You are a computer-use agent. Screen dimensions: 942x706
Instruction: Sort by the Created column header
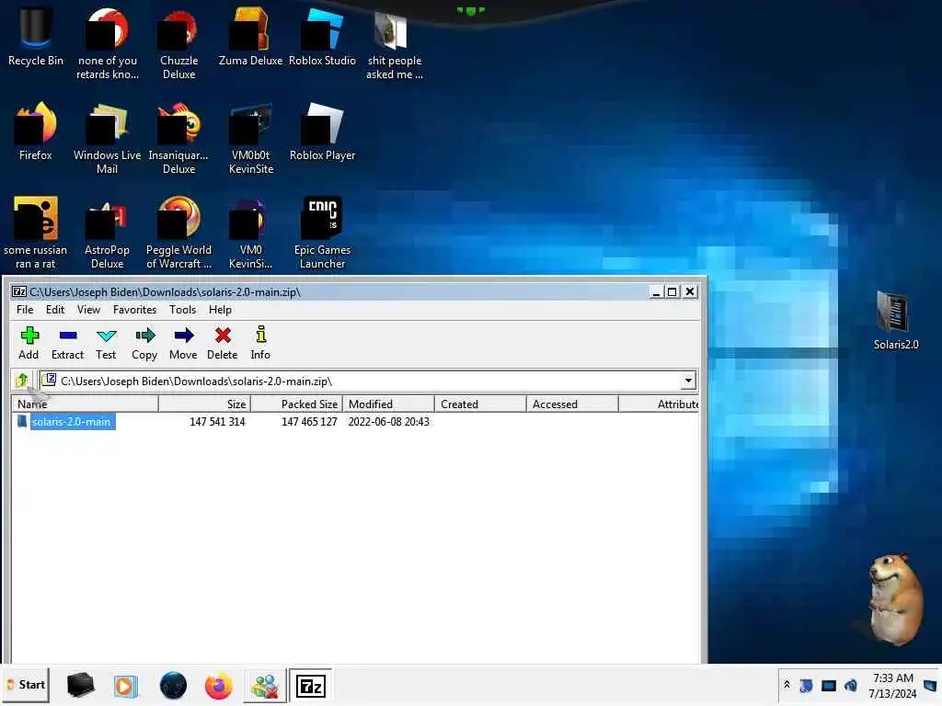(x=480, y=404)
